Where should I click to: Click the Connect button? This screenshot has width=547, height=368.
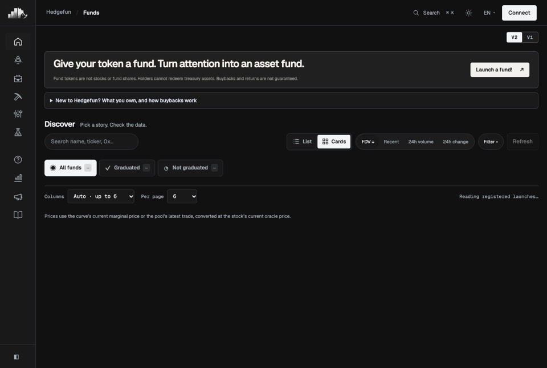519,13
